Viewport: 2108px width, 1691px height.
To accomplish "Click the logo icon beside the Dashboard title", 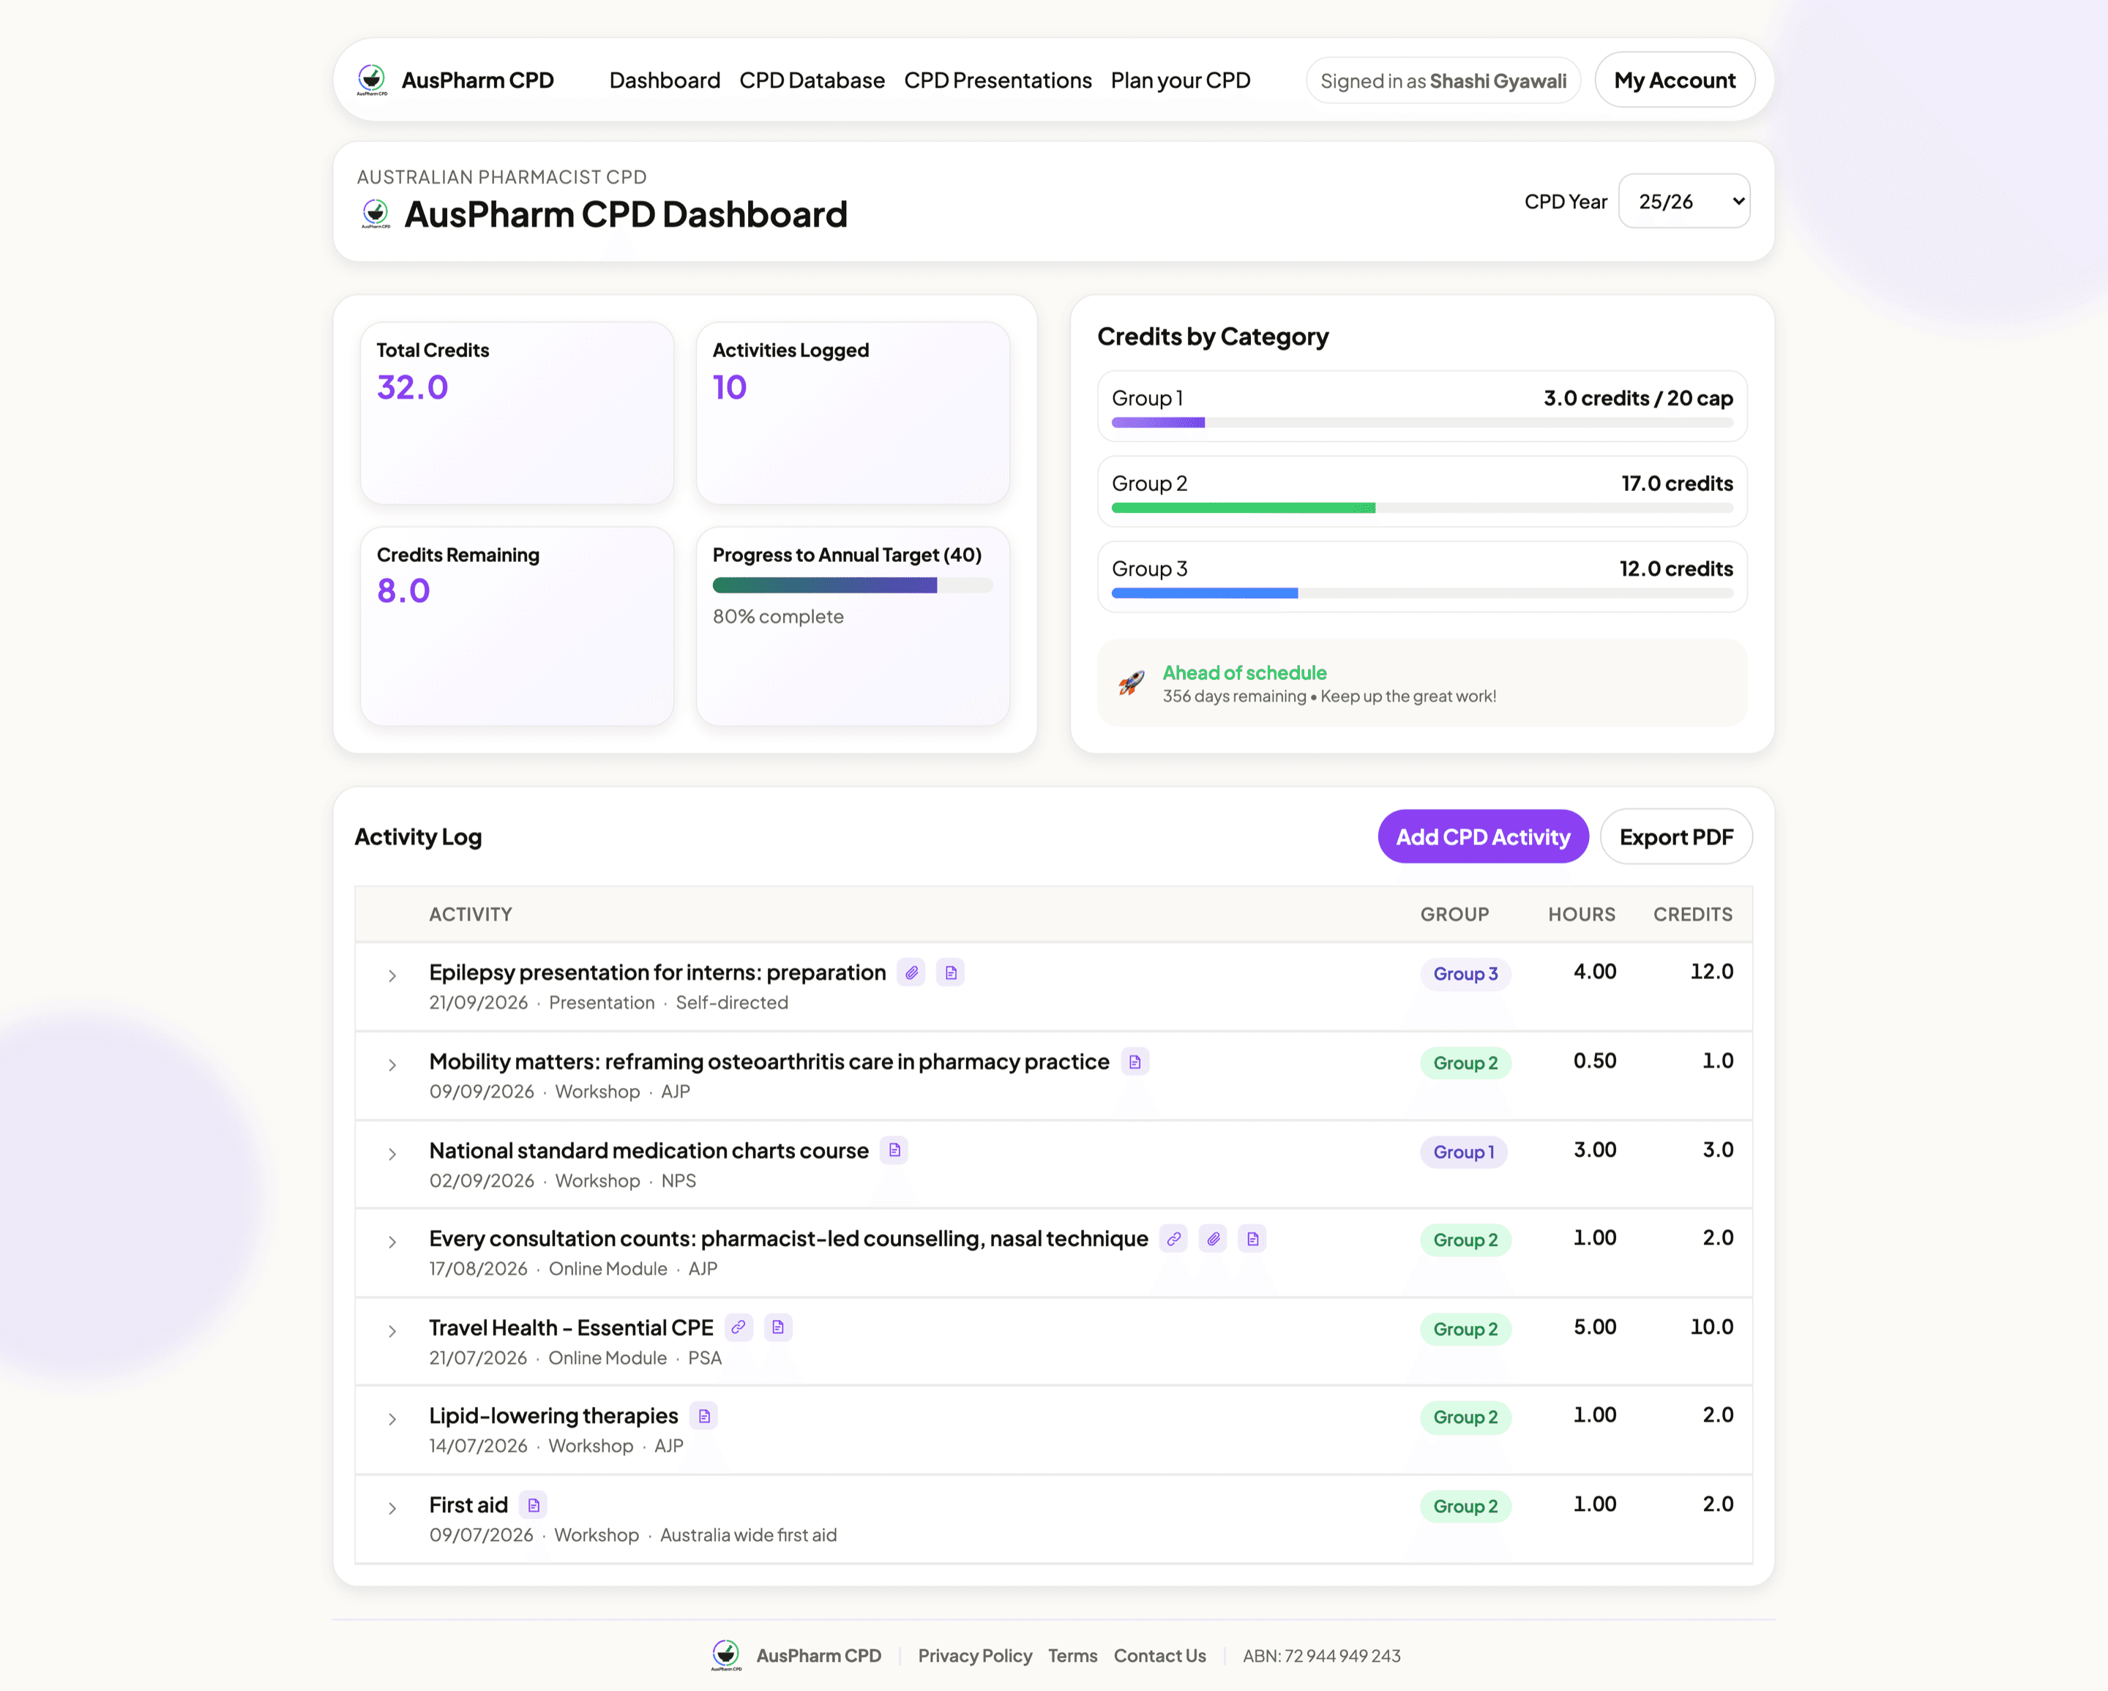I will tap(375, 214).
